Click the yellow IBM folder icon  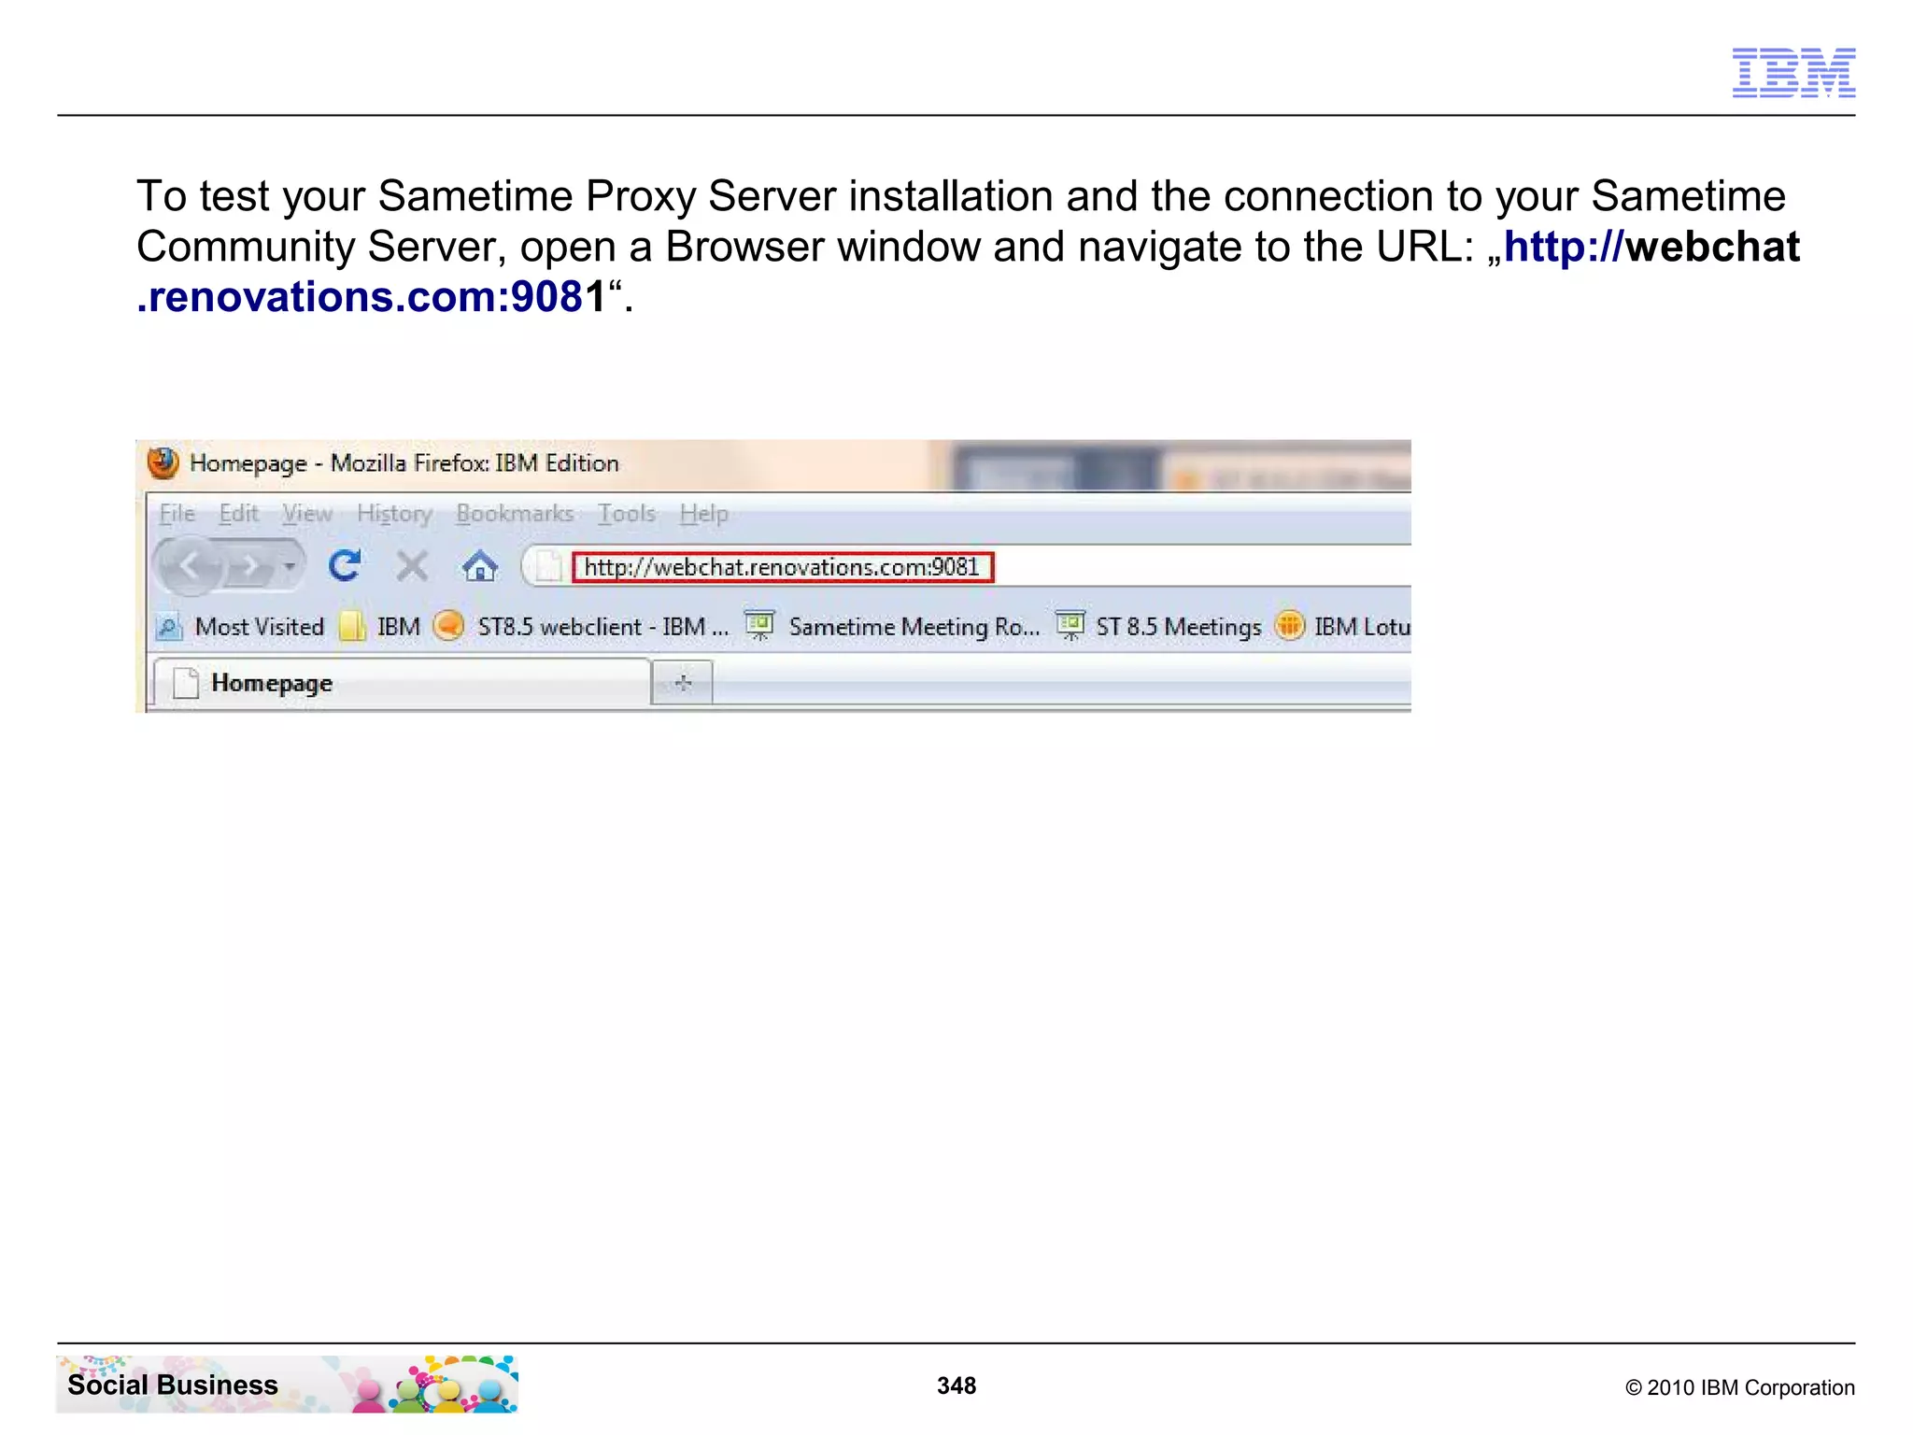coord(352,627)
